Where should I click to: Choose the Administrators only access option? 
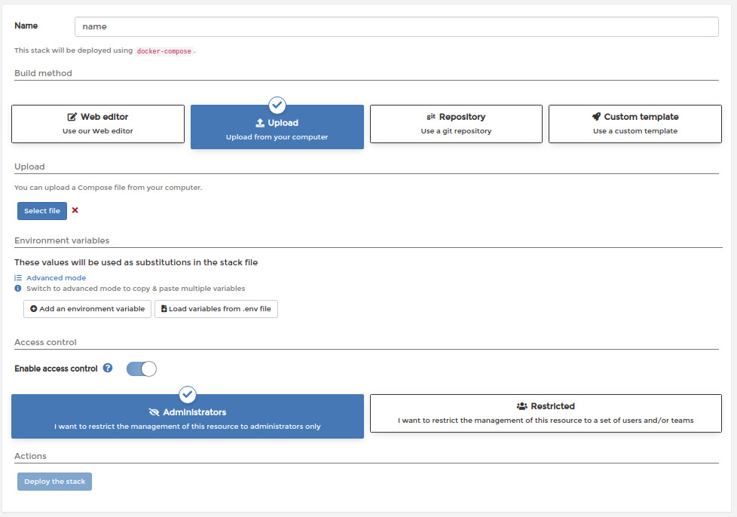coord(188,417)
